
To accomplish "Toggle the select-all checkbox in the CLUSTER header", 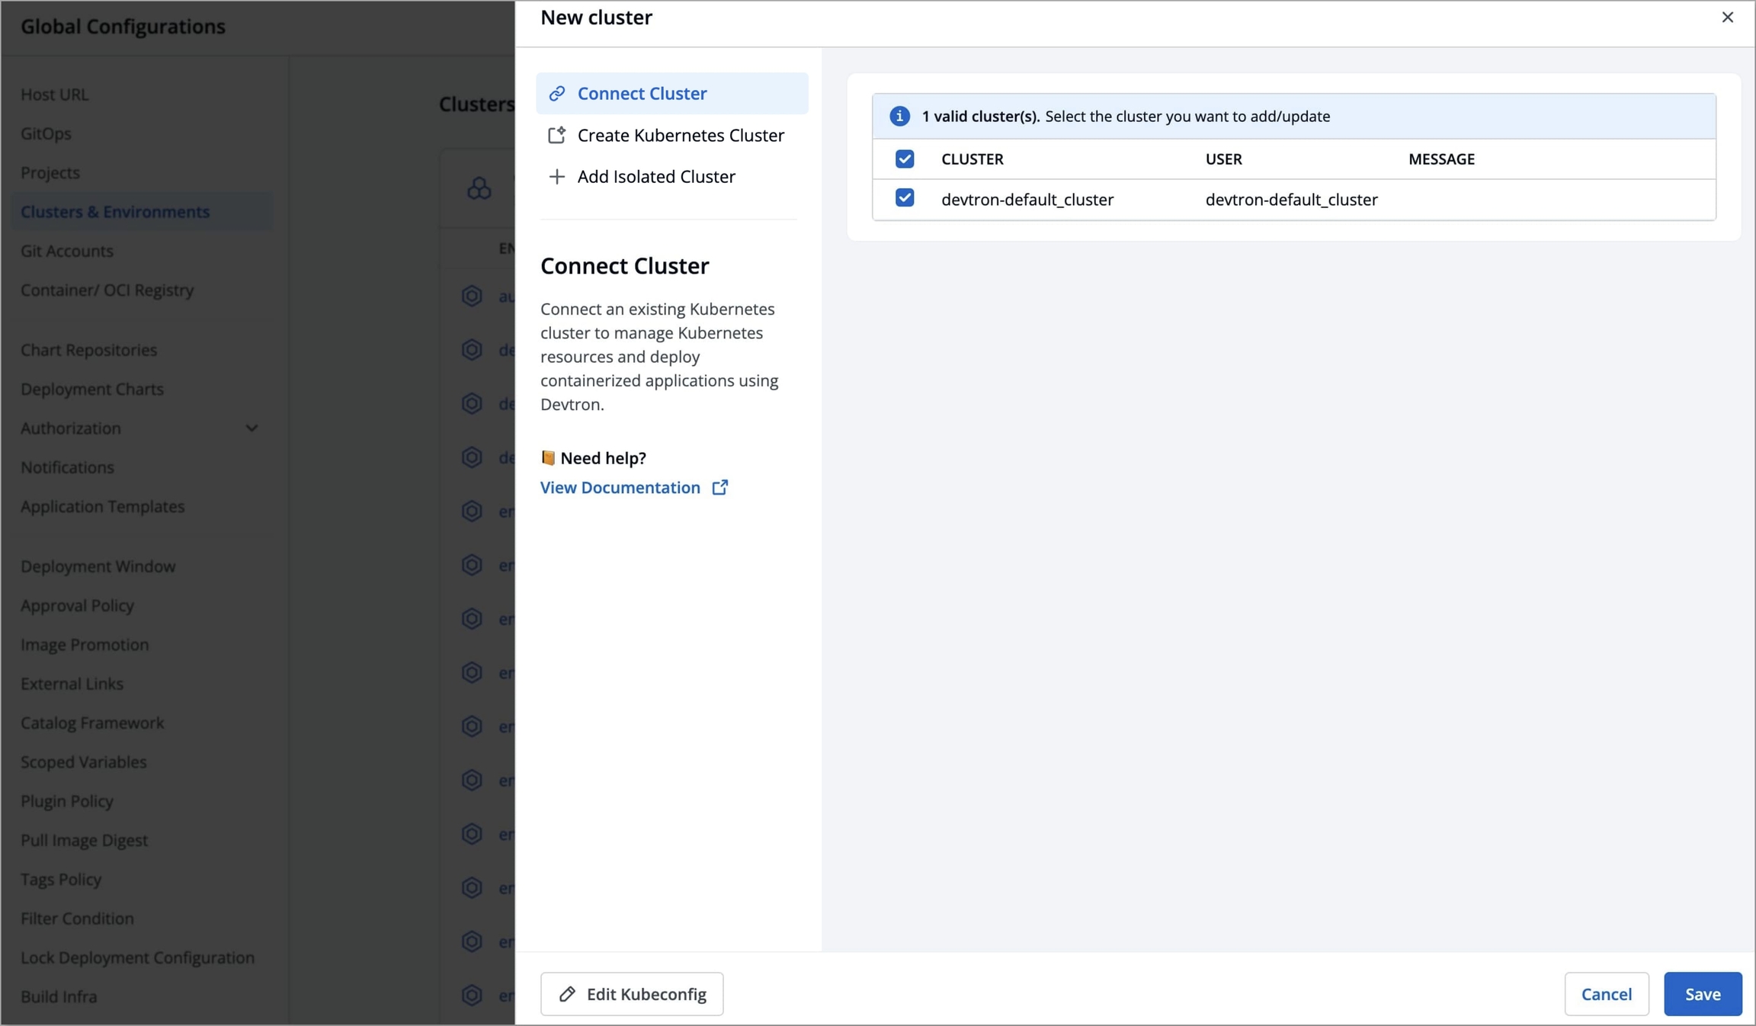I will point(905,159).
